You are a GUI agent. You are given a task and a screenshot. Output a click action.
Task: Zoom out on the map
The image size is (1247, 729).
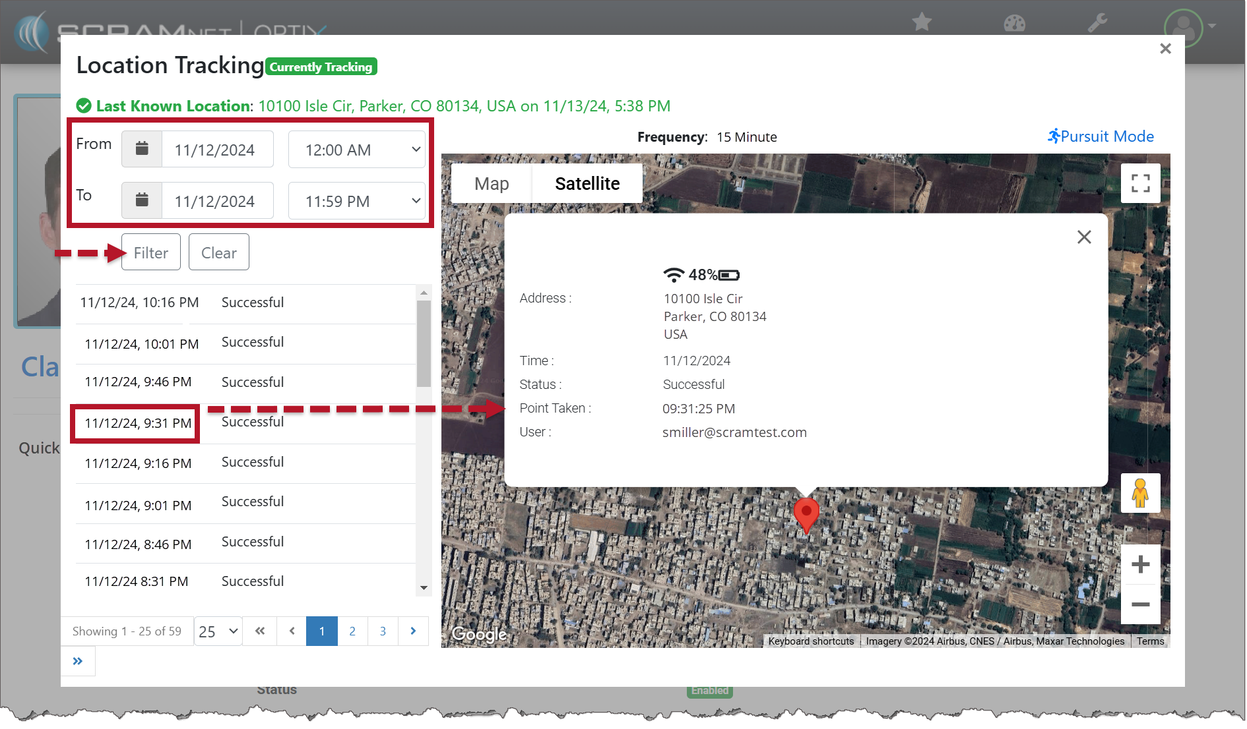tap(1140, 604)
